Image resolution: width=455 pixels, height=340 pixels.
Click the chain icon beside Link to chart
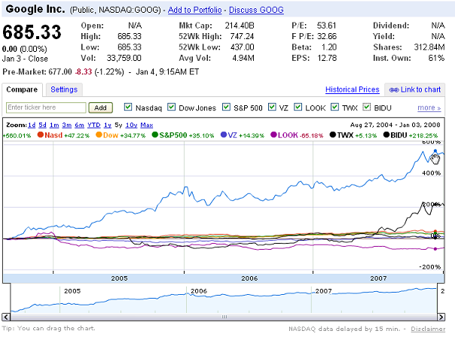(394, 90)
